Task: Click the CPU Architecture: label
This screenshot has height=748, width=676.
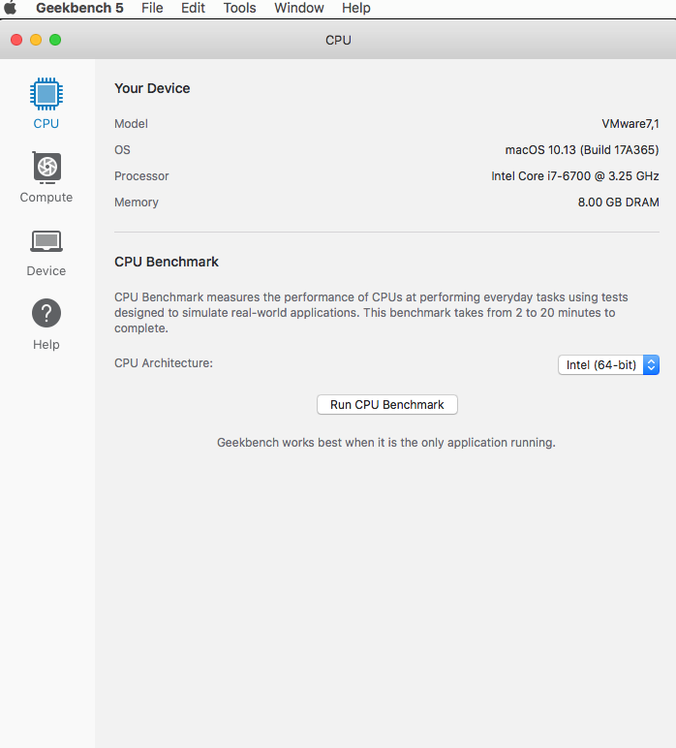Action: tap(164, 363)
